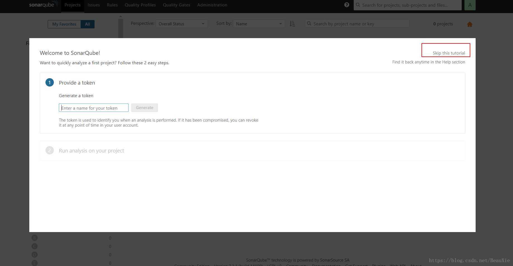Focus the project name or key search
Viewport: 513px width, 266px height.
pyautogui.click(x=357, y=24)
